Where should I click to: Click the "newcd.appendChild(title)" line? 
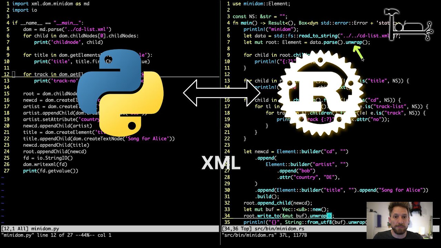pos(56,145)
